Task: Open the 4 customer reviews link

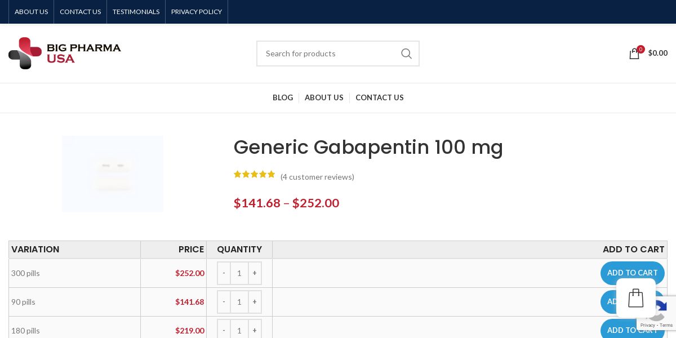Action: point(317,177)
